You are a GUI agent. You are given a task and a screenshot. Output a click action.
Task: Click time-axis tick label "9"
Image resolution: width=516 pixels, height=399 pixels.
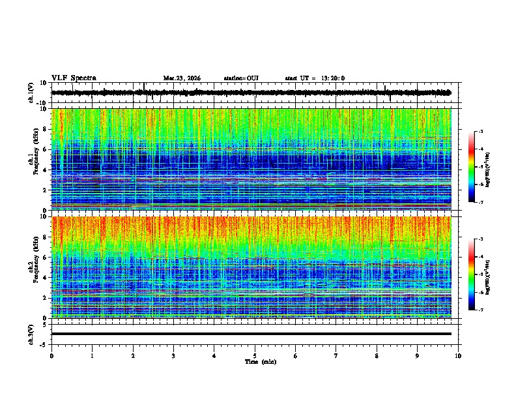pos(417,356)
